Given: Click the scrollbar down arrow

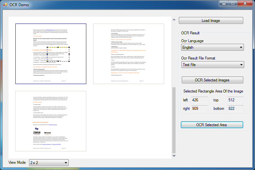Looking at the screenshot, I should pyautogui.click(x=174, y=156).
